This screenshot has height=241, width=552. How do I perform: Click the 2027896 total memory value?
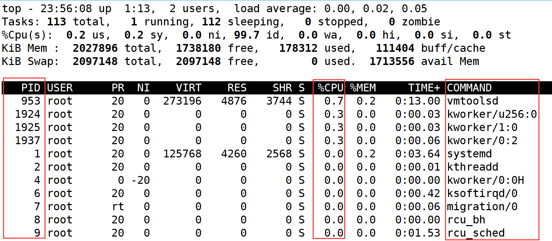pos(95,48)
